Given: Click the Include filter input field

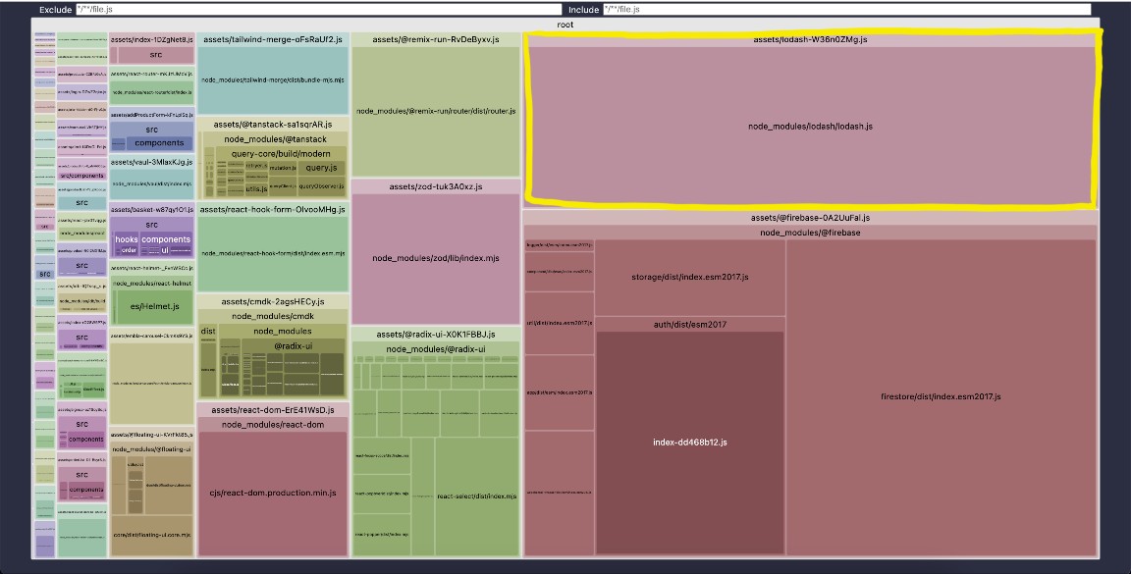Looking at the screenshot, I should pos(847,10).
